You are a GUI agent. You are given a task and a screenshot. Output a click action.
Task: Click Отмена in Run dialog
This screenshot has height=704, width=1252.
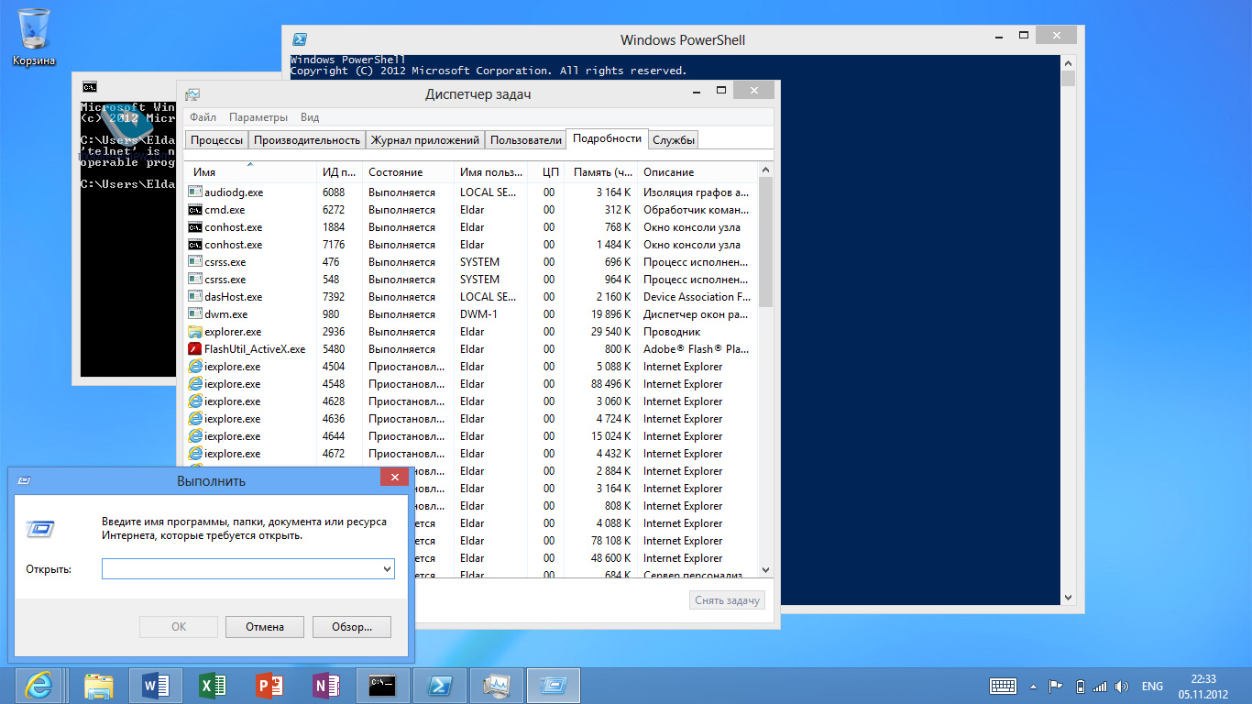click(x=265, y=627)
